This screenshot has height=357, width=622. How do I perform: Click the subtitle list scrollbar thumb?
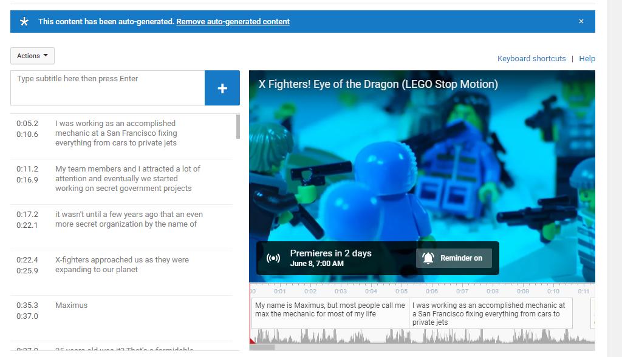coord(238,127)
